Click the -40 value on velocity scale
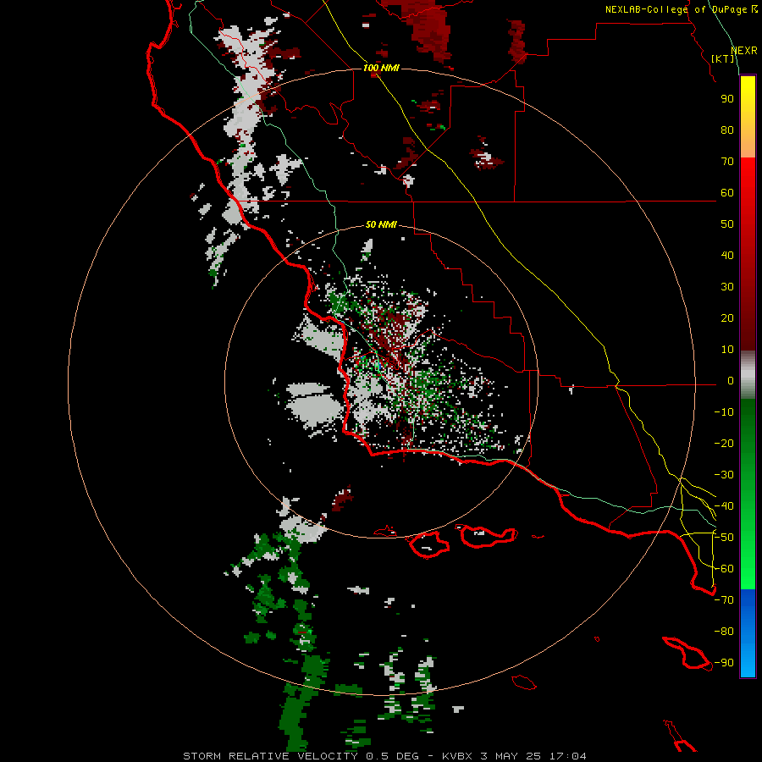This screenshot has width=762, height=762. (724, 506)
